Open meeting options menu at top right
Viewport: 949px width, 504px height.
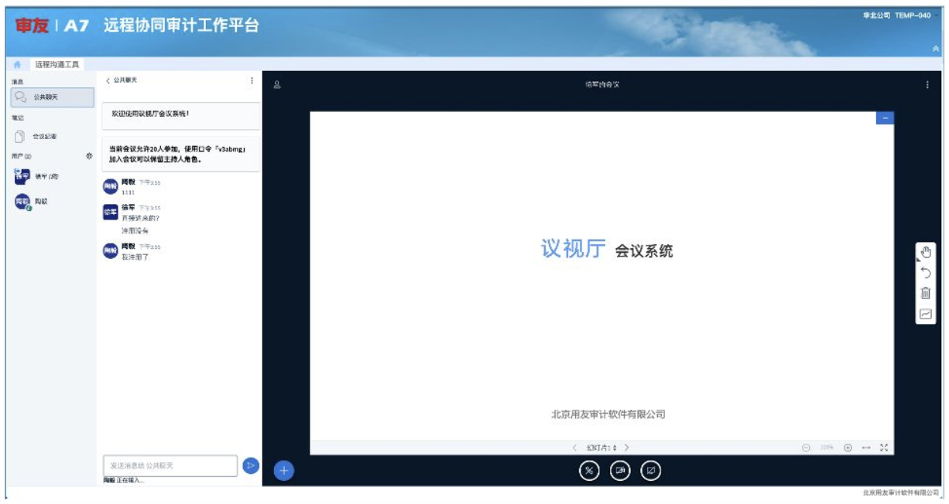(927, 85)
